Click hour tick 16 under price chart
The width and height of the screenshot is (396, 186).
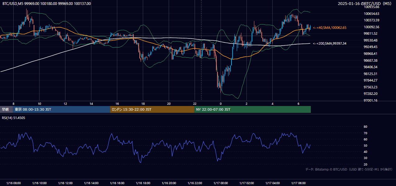(x=117, y=104)
